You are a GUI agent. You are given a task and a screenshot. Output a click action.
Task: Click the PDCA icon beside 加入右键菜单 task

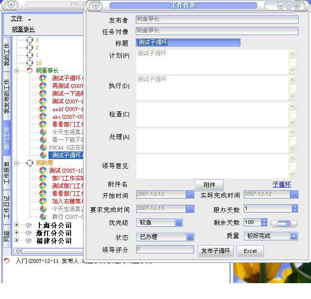(x=43, y=201)
